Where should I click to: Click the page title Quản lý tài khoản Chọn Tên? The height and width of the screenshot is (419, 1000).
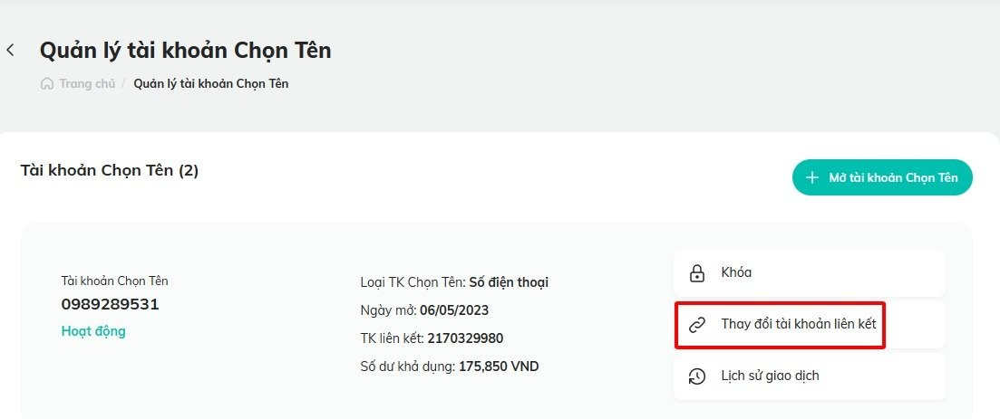point(186,51)
